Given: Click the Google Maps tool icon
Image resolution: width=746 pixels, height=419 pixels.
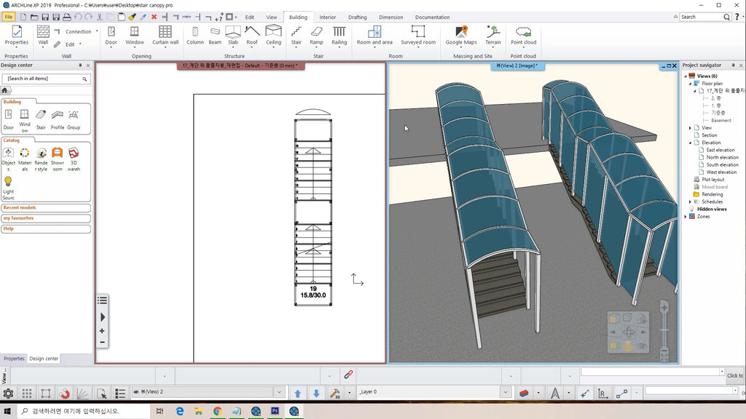Looking at the screenshot, I should point(460,32).
